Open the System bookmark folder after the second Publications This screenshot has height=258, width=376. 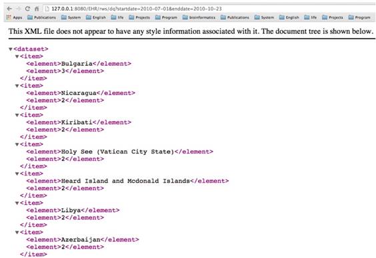[x=264, y=17]
